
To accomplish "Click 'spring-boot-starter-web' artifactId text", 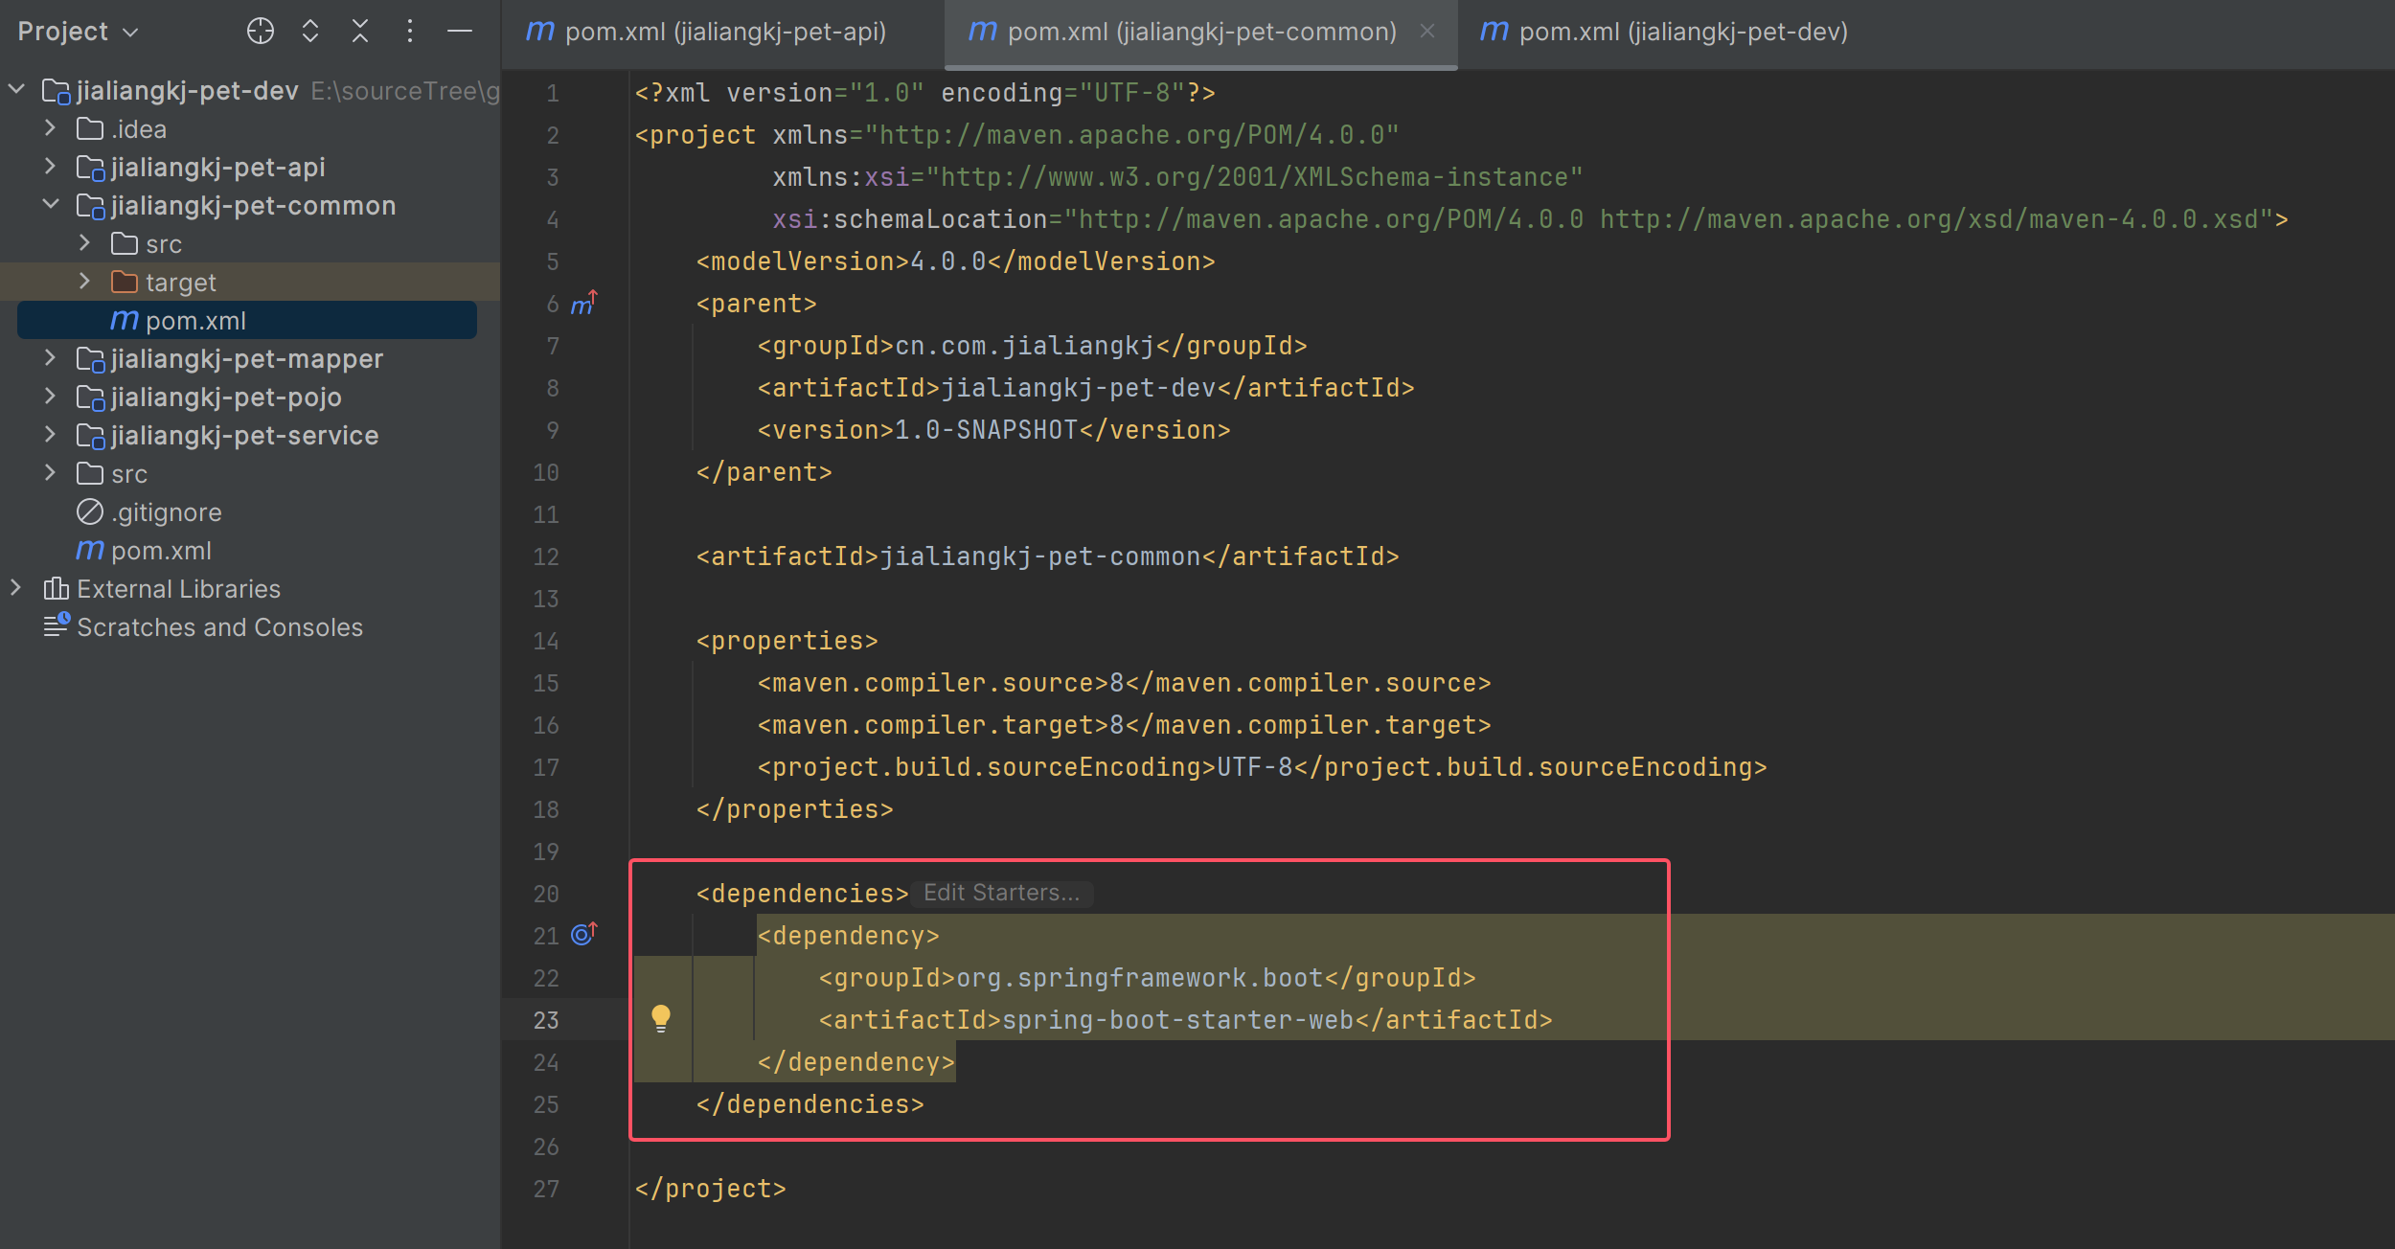I will 1177,1020.
